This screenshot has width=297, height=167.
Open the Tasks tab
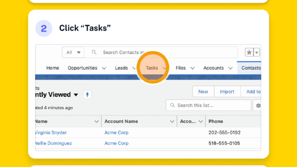(152, 68)
